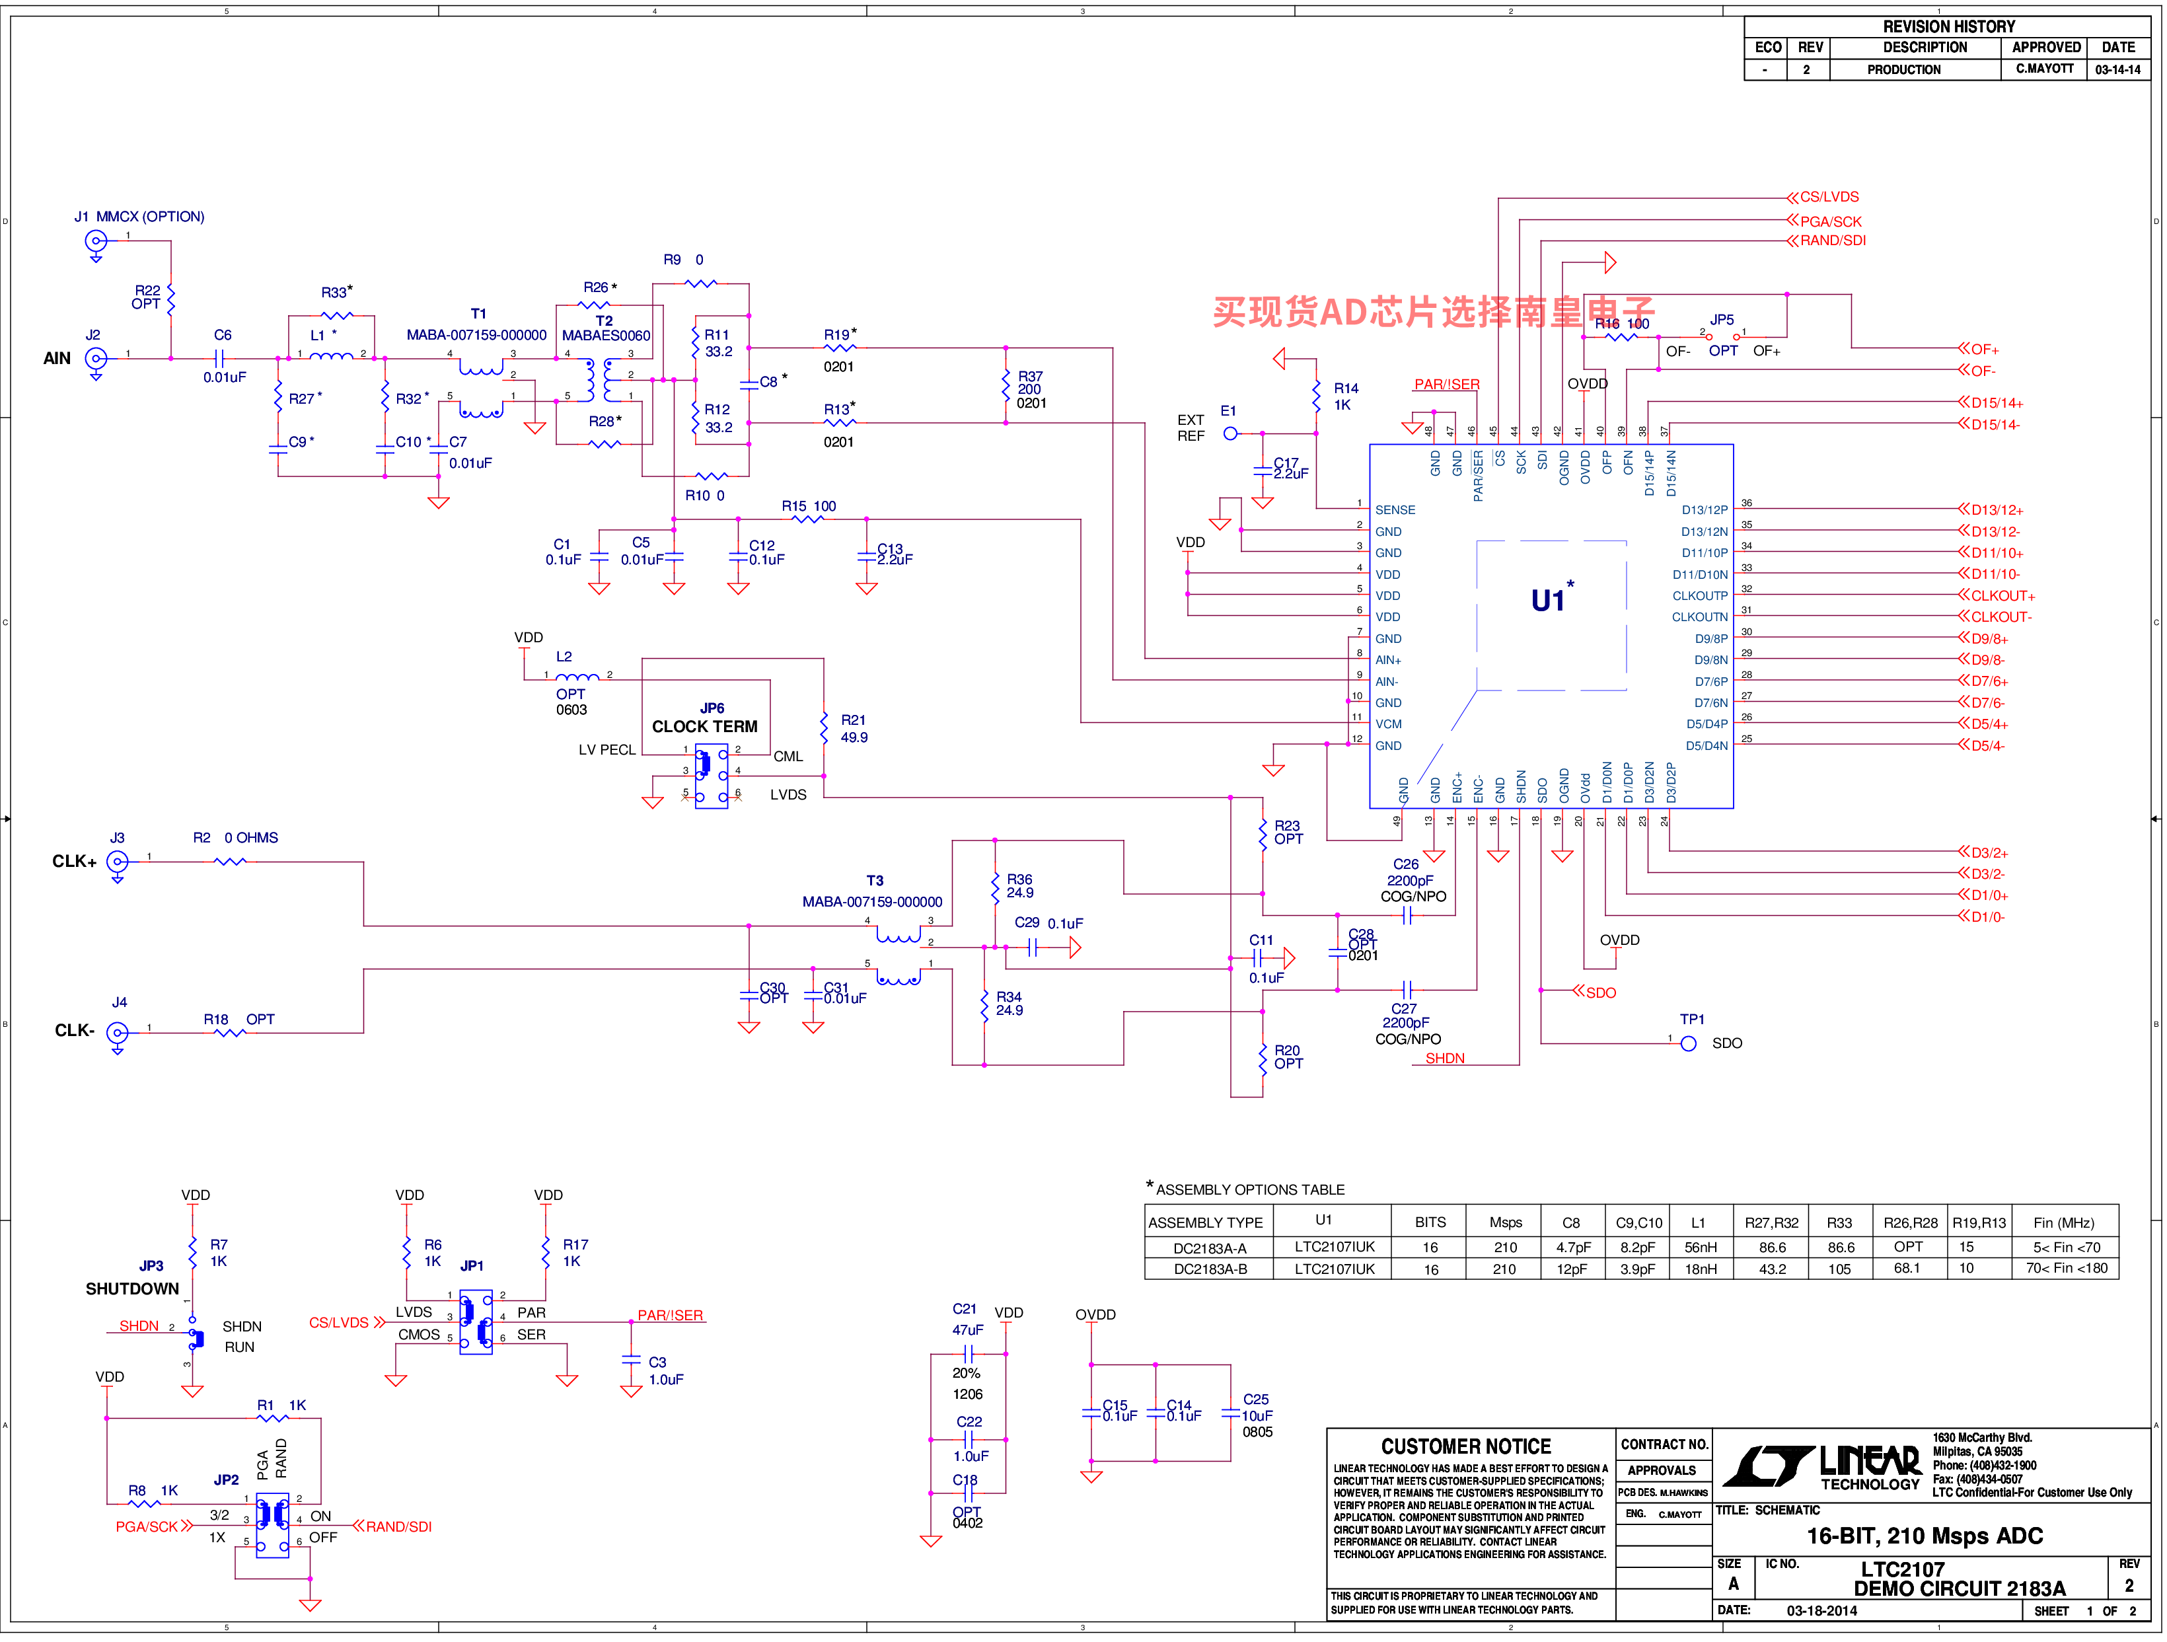2167x1642 pixels.
Task: Click the SENSE pin name on U1
Action: tap(1395, 510)
